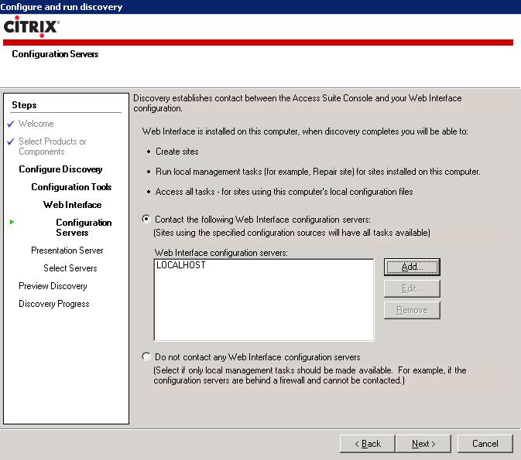The height and width of the screenshot is (460, 521).
Task: Click the Run local management tasks bullet
Action: click(x=318, y=172)
